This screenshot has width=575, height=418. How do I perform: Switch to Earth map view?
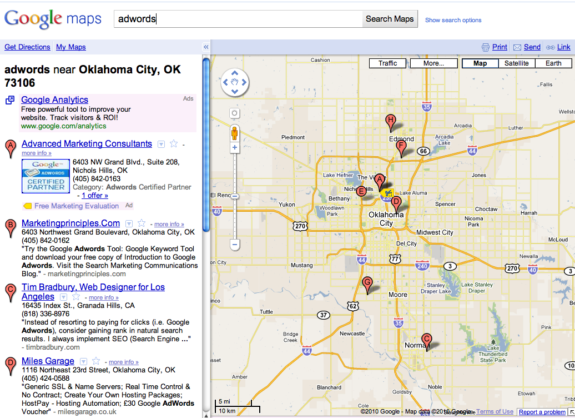[x=553, y=63]
